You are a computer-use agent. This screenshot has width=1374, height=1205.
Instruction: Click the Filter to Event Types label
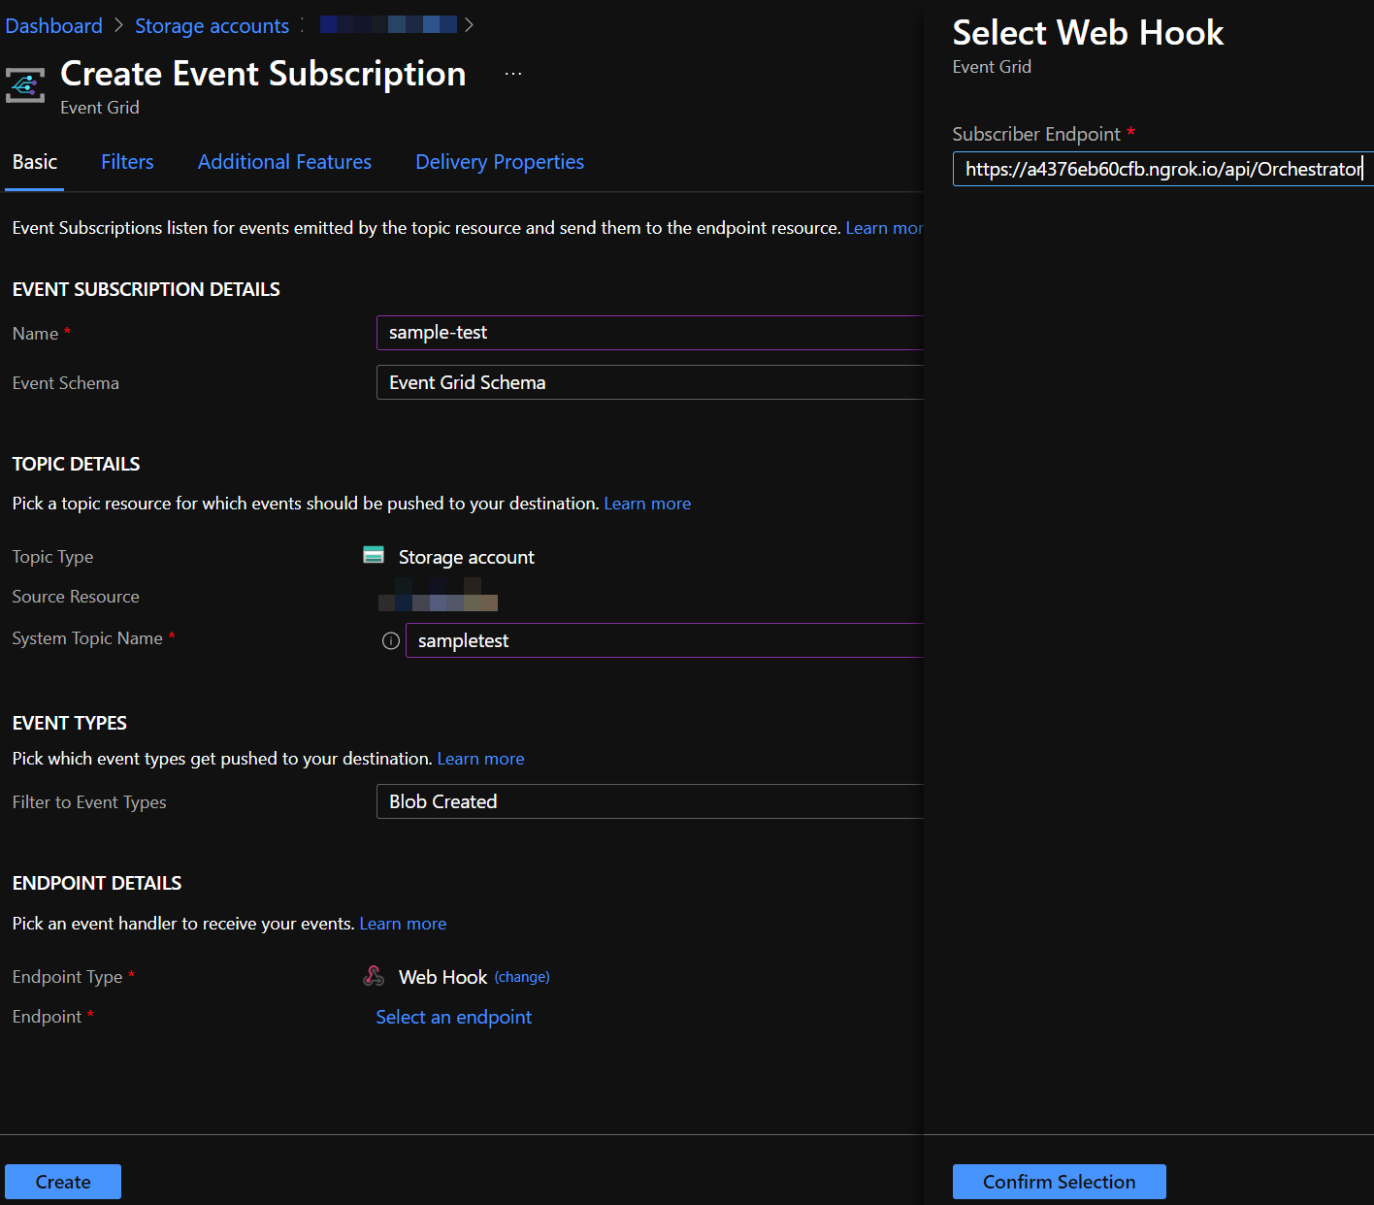89,802
